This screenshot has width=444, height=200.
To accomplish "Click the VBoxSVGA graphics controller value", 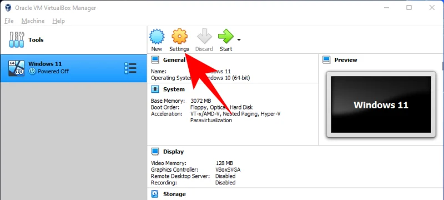I will pyautogui.click(x=228, y=169).
